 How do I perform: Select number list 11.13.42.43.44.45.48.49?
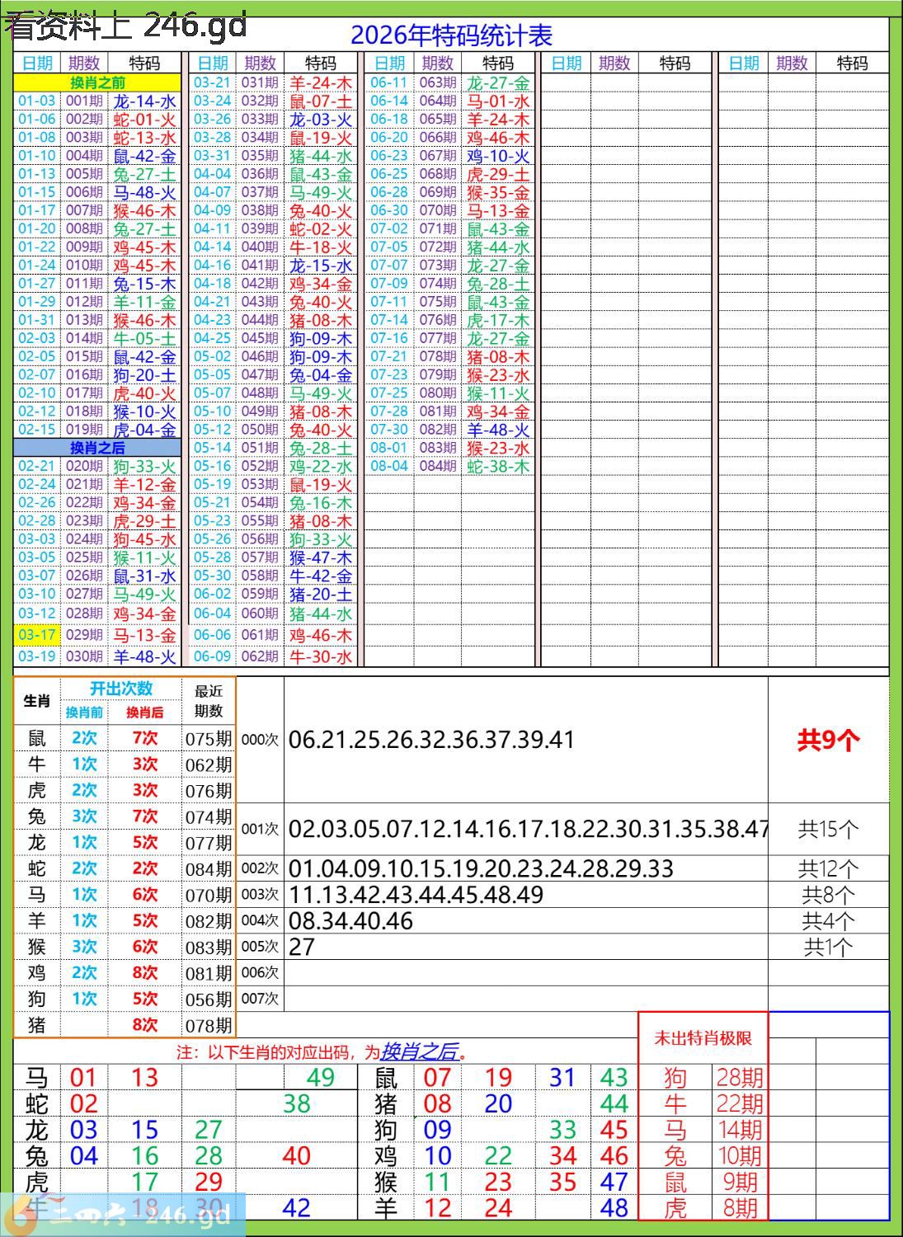[x=416, y=895]
